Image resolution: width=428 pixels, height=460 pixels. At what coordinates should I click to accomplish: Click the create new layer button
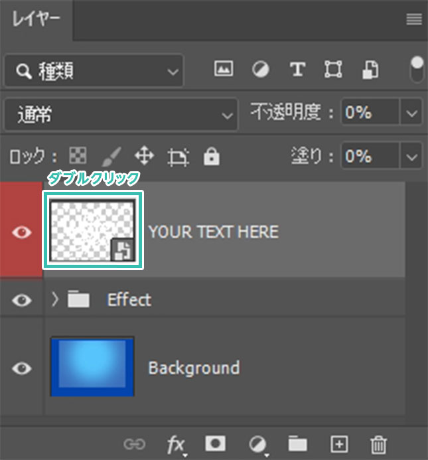[x=339, y=444]
